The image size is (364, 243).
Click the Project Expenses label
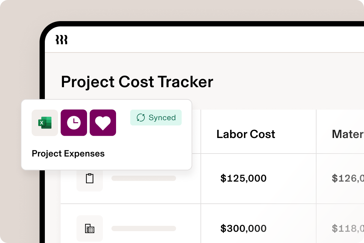pyautogui.click(x=68, y=154)
